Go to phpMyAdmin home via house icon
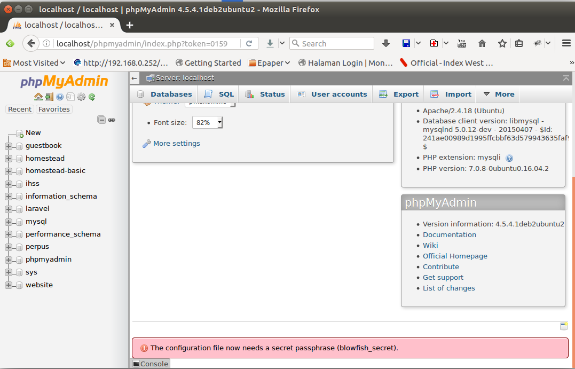The width and height of the screenshot is (575, 369). pyautogui.click(x=38, y=97)
